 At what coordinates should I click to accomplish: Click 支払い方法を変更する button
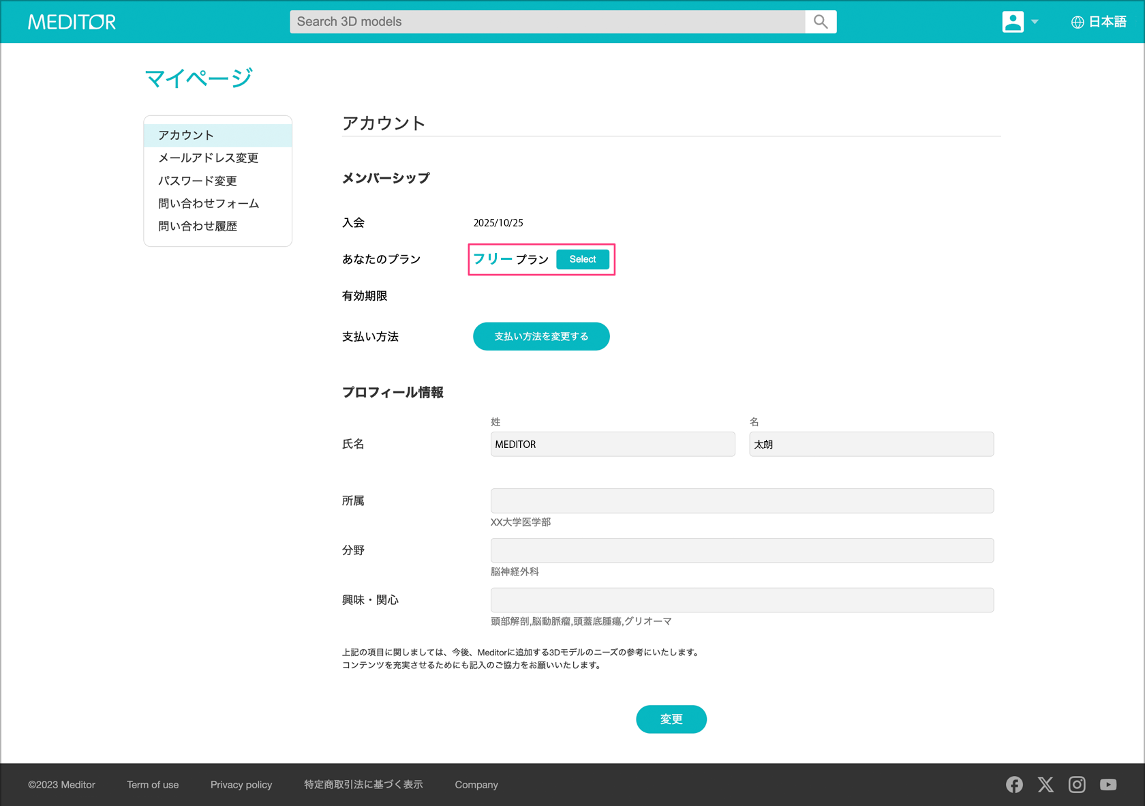pos(541,336)
